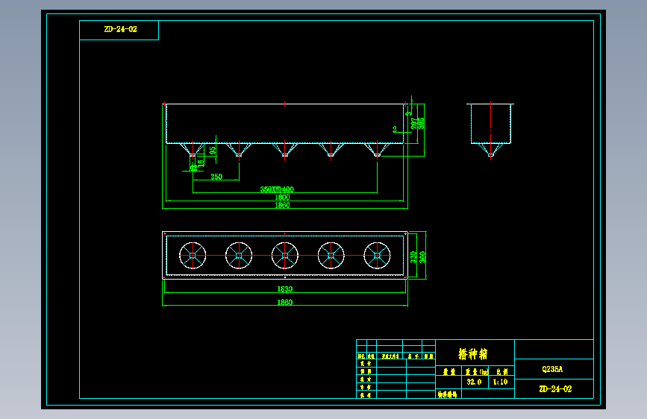Click the rightmost hopper circle in top view
The image size is (647, 419).
[377, 256]
